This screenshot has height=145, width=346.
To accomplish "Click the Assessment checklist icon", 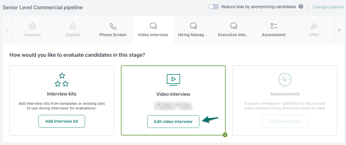I will pyautogui.click(x=274, y=26).
